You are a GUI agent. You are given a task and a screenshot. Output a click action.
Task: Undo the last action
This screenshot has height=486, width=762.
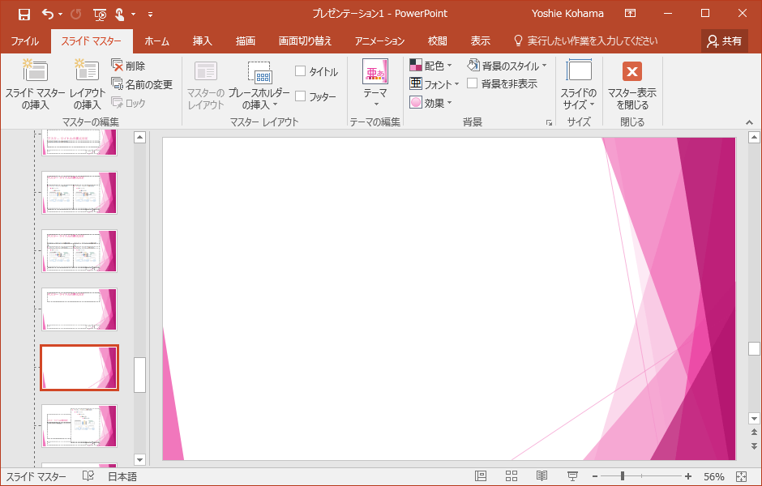[48, 14]
